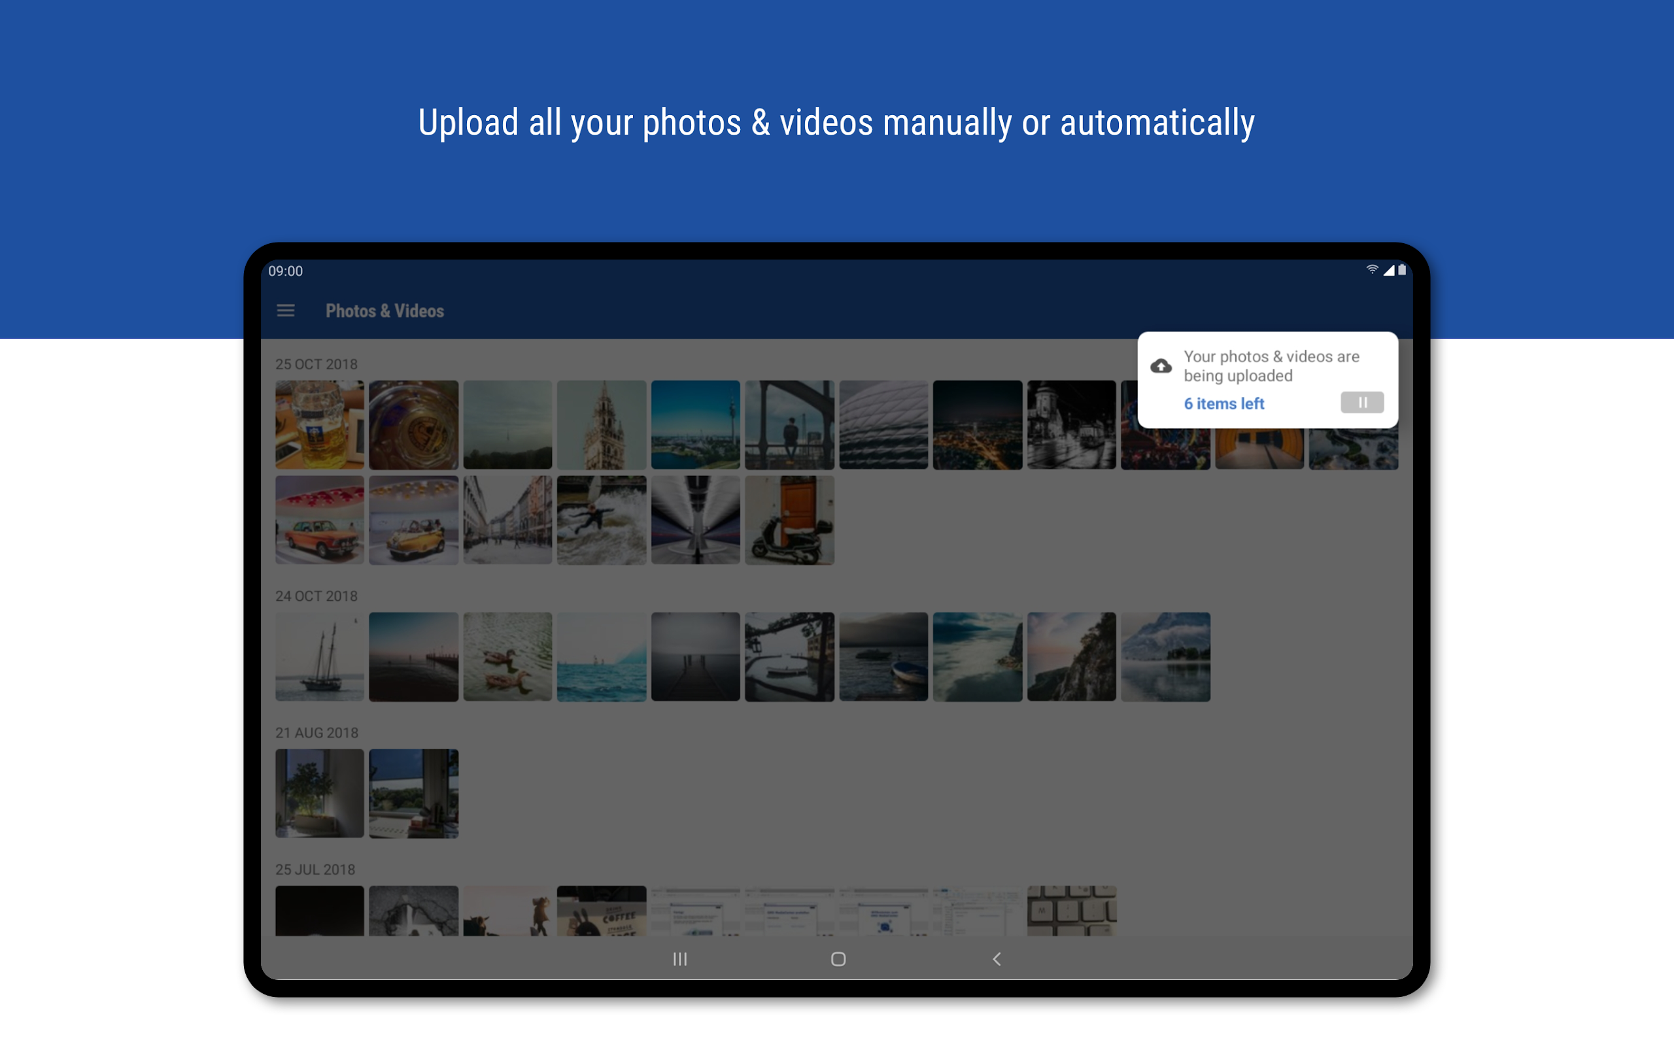Click the Photos & Videos title
1674x1046 pixels.
pos(384,311)
